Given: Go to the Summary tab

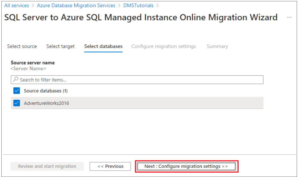Looking at the screenshot, I should click(217, 46).
